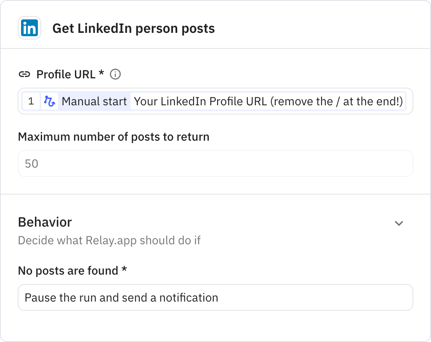Click the LinkedIn logo in the header
This screenshot has height=342, width=431.
(29, 28)
